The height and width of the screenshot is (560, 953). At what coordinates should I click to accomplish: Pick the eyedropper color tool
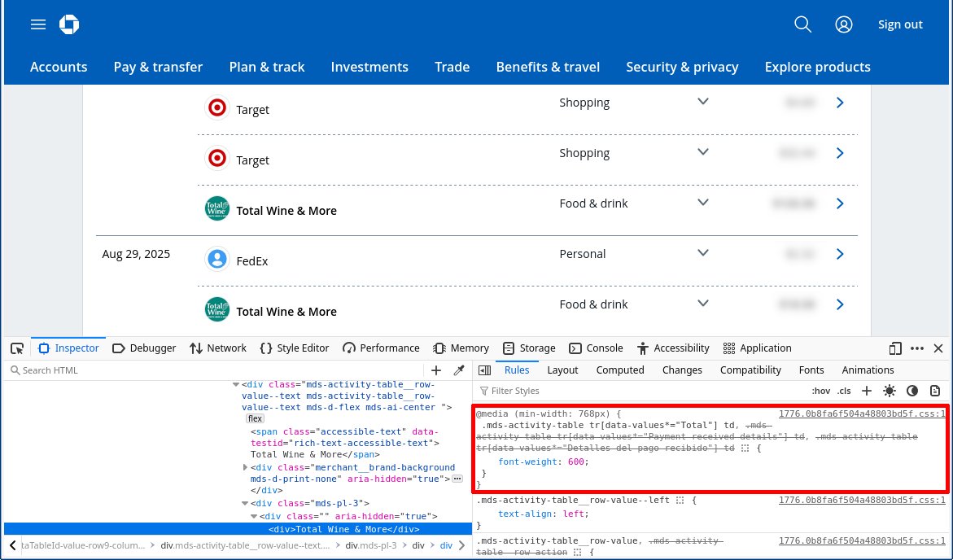coord(459,370)
